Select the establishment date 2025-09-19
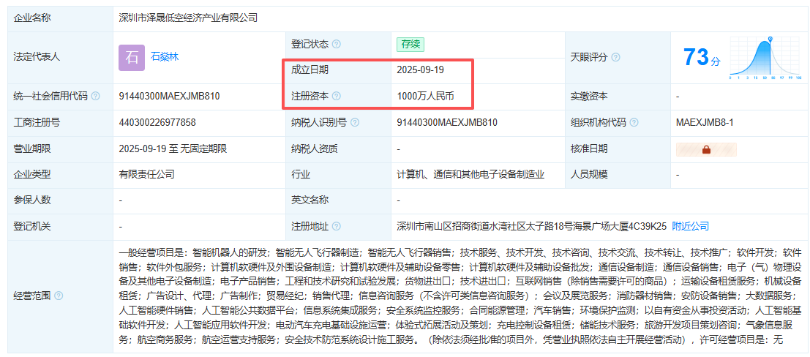Image resolution: width=810 pixels, height=357 pixels. point(421,70)
